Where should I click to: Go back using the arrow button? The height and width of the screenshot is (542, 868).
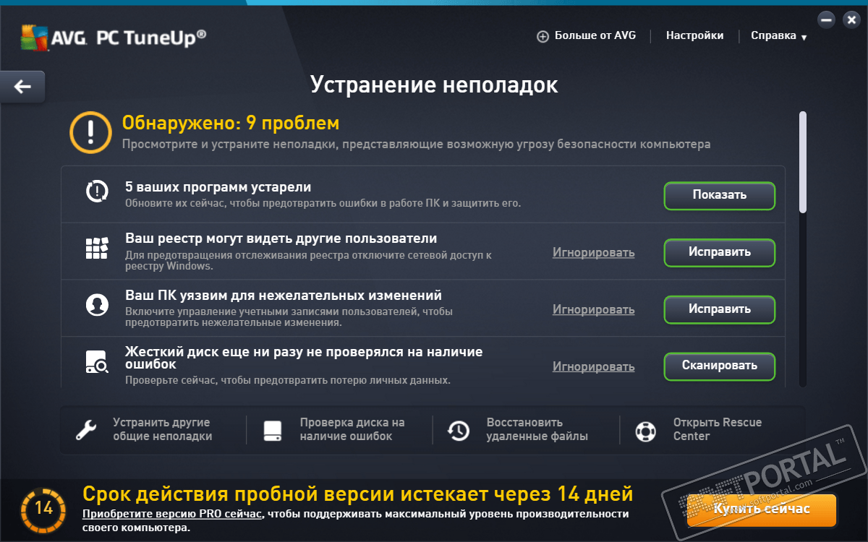coord(22,87)
